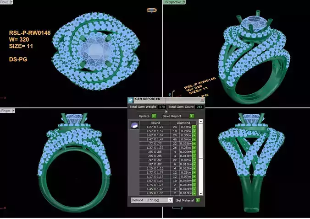Click green arrow for .77 X .77 row
The height and width of the screenshot is (219, 310).
click(x=194, y=144)
